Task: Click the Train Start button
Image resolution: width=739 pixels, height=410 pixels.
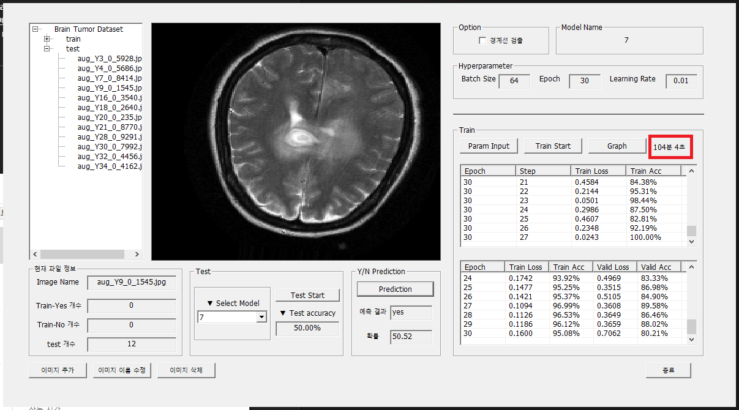Action: [x=553, y=146]
